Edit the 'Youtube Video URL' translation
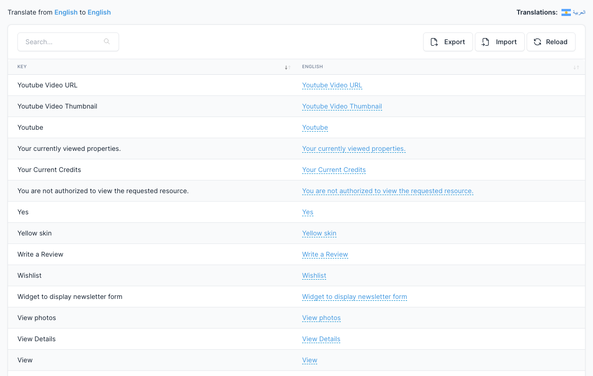This screenshot has width=593, height=376. [332, 85]
